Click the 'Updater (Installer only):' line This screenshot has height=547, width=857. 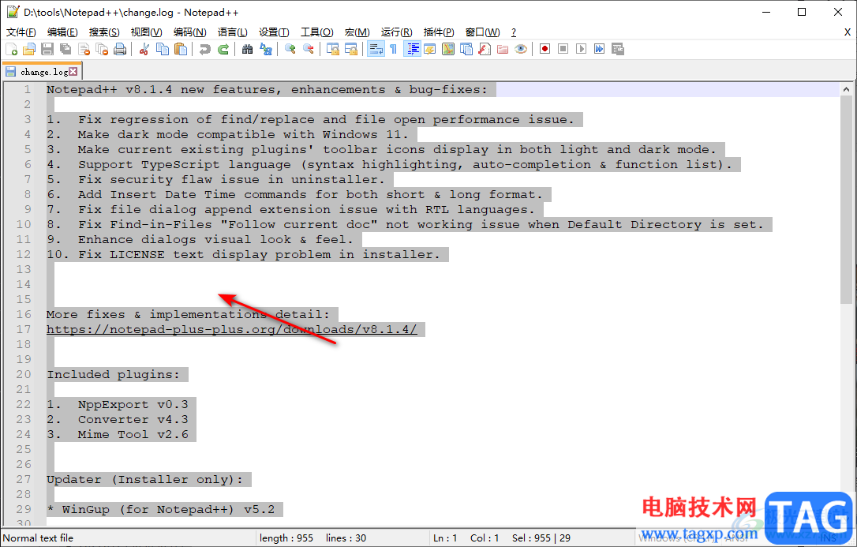point(145,479)
